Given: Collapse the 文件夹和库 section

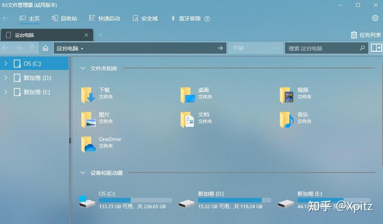Looking at the screenshot, I should [83, 68].
